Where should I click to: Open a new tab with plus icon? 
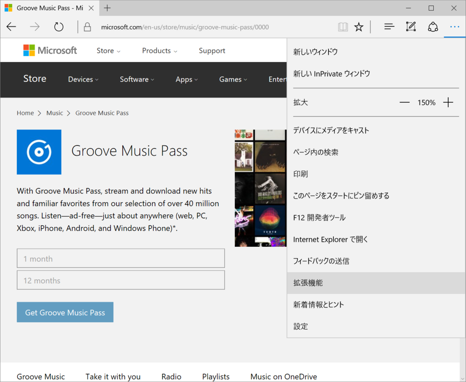[107, 8]
